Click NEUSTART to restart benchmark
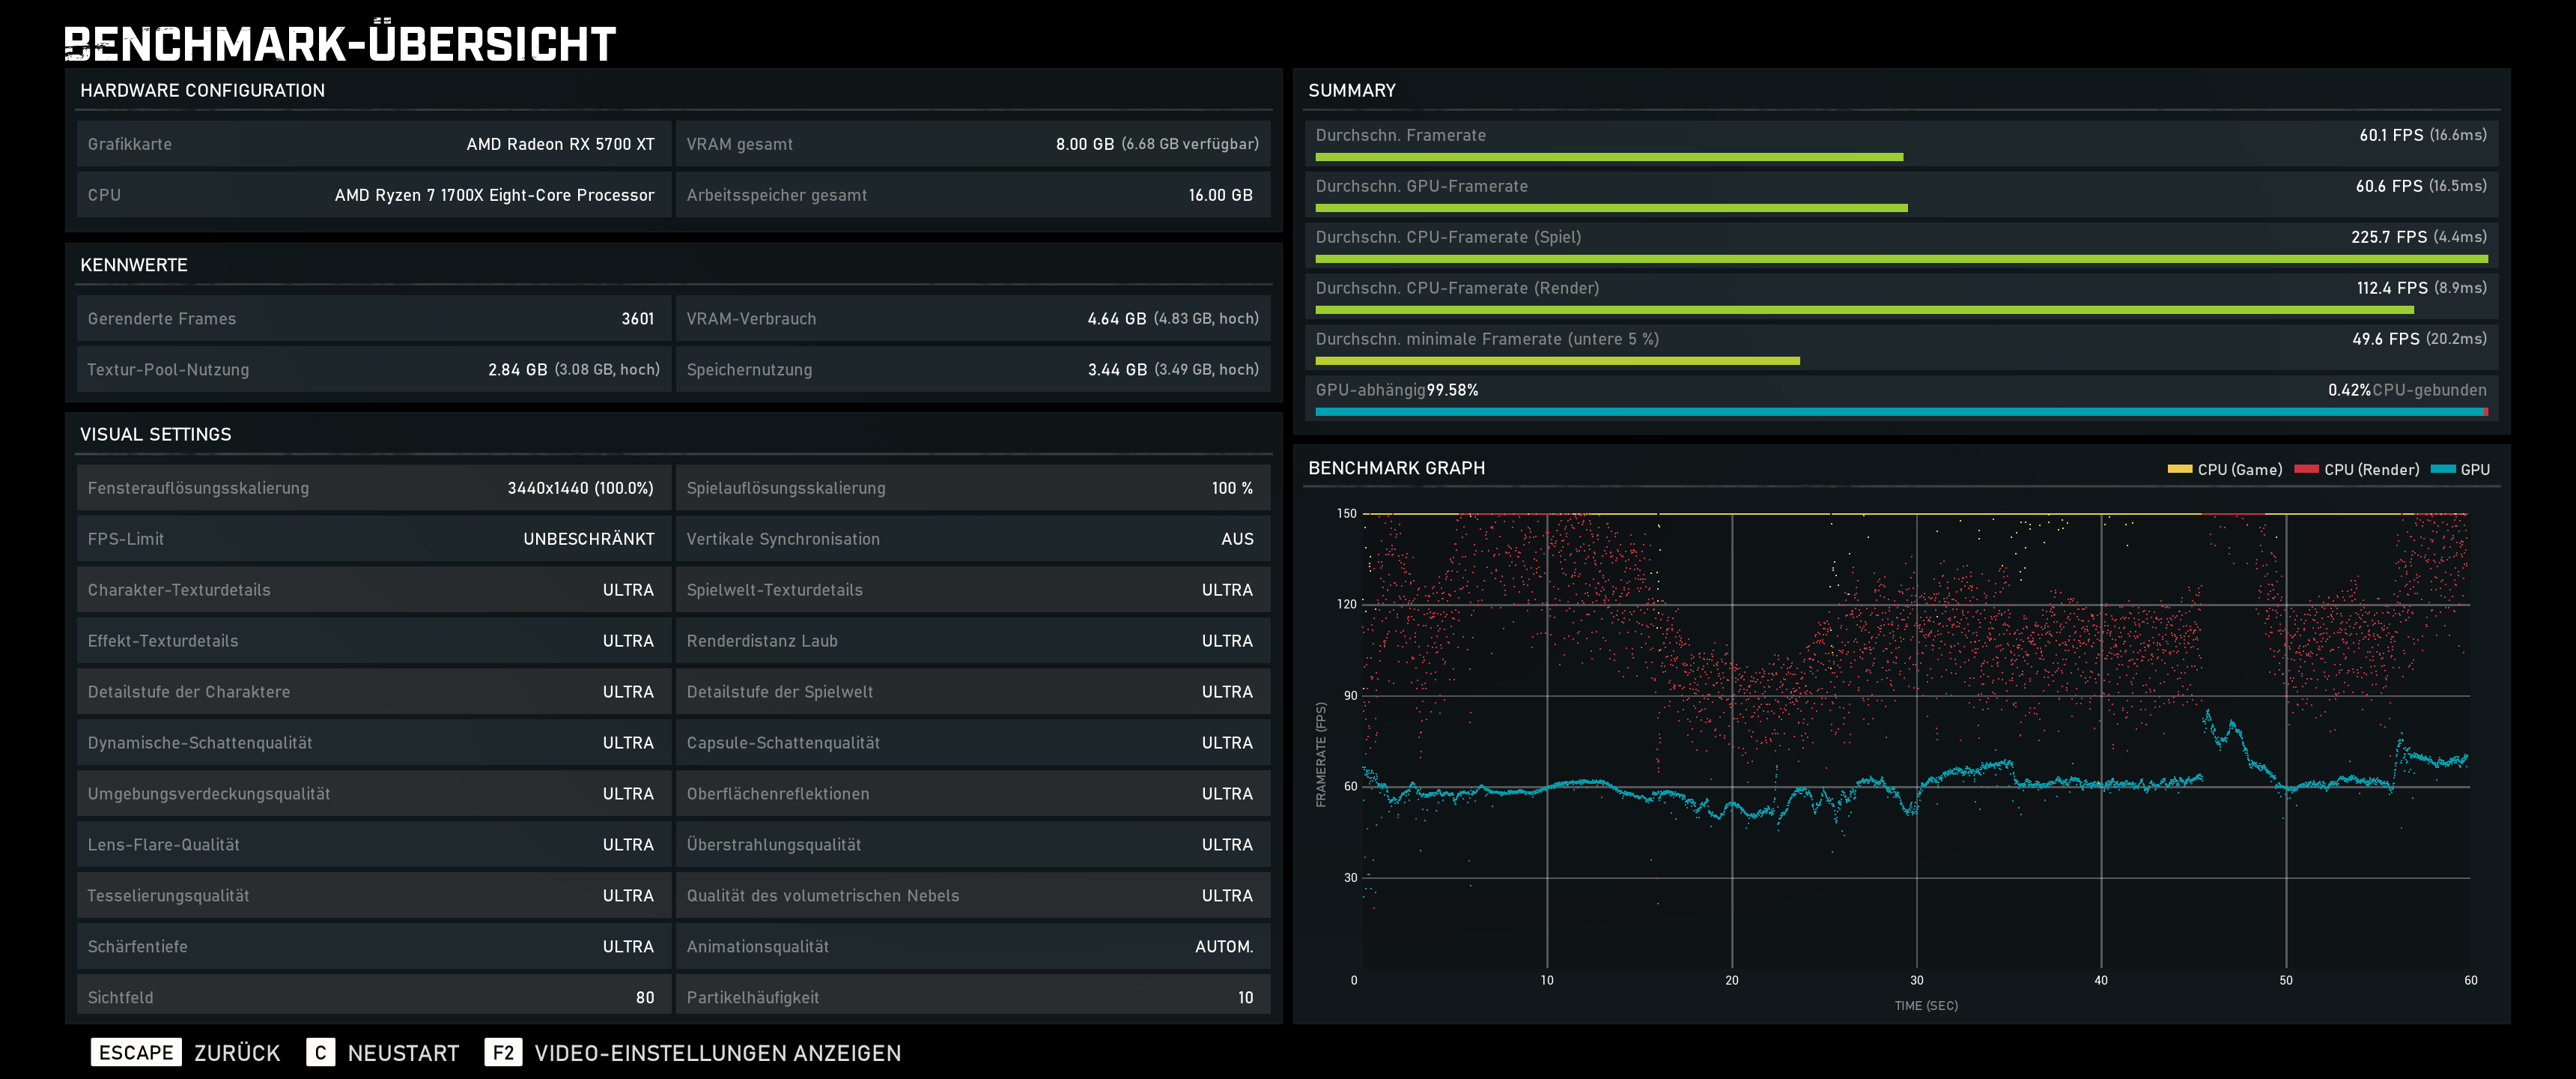The image size is (2576, 1079). point(403,1053)
